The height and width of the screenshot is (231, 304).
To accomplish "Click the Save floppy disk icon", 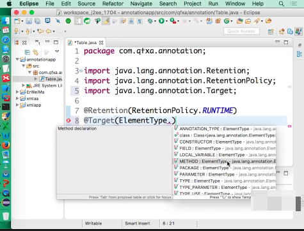I will [29, 21].
